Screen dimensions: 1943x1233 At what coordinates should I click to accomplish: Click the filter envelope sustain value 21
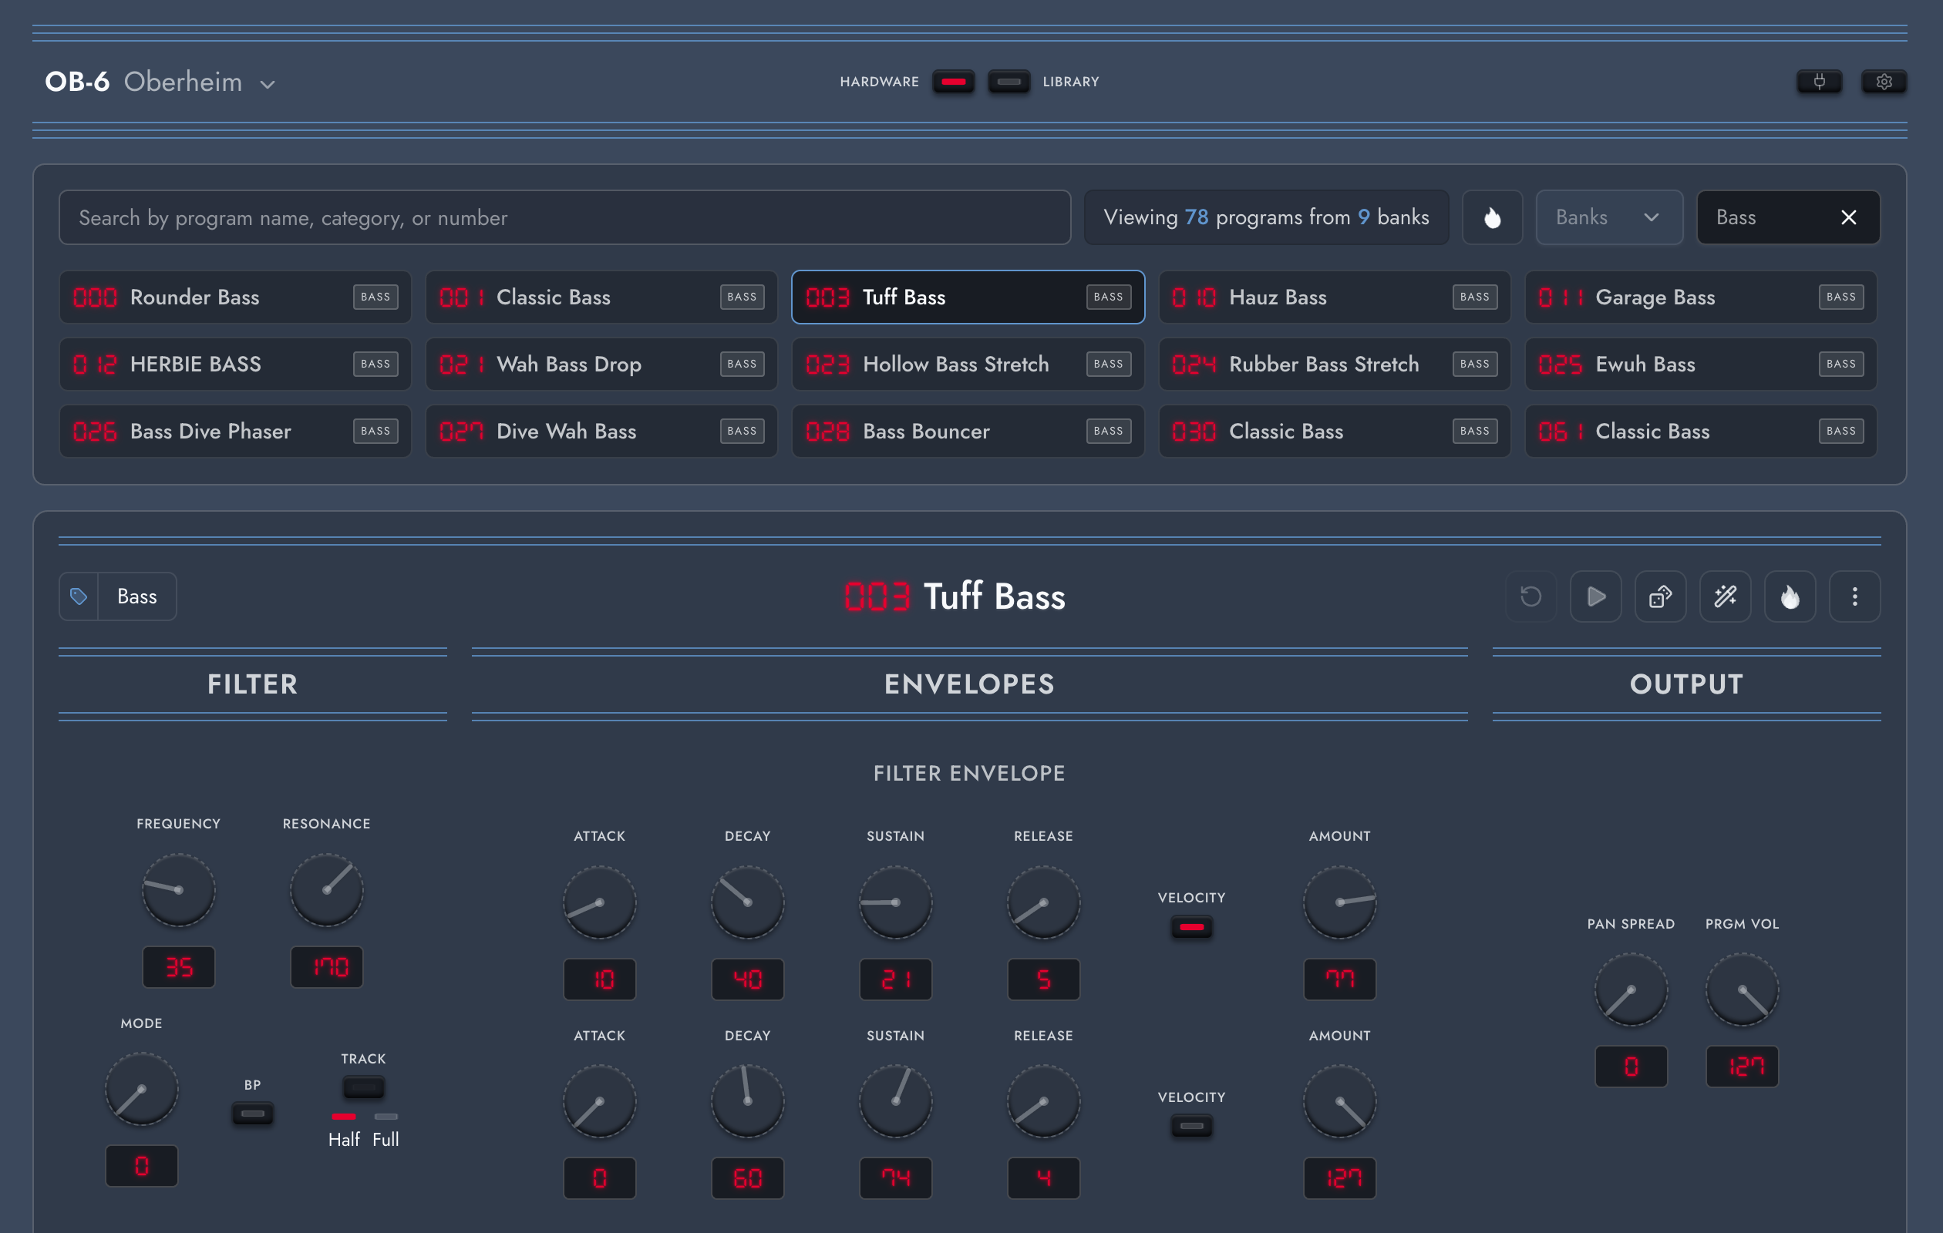point(895,978)
